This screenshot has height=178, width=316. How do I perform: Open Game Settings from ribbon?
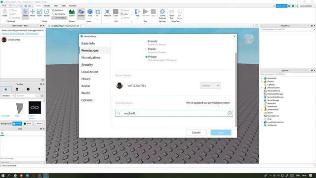coord(162,14)
